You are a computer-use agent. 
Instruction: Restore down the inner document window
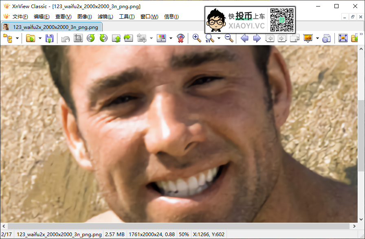[353, 17]
